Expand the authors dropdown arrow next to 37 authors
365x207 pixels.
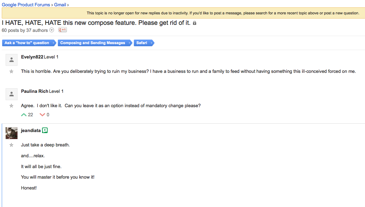point(52,30)
